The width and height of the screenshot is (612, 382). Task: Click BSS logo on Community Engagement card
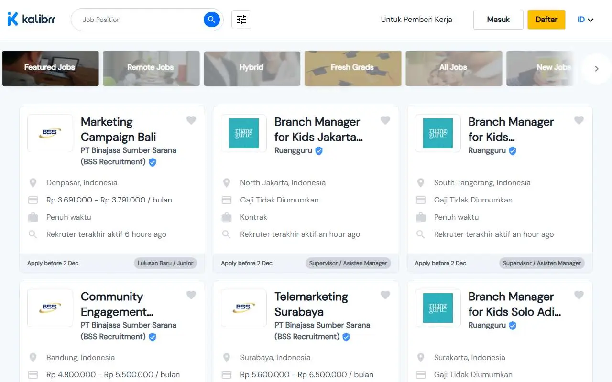[x=50, y=308]
